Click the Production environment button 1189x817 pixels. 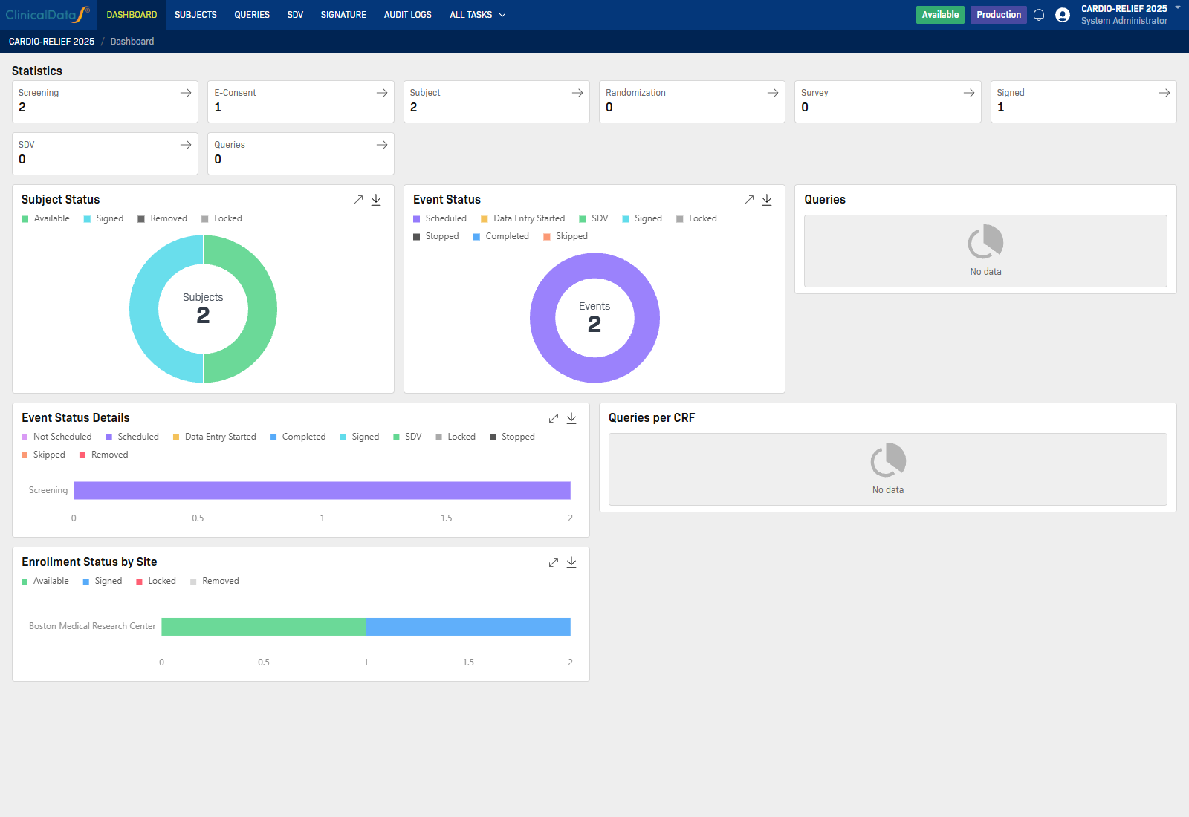999,15
